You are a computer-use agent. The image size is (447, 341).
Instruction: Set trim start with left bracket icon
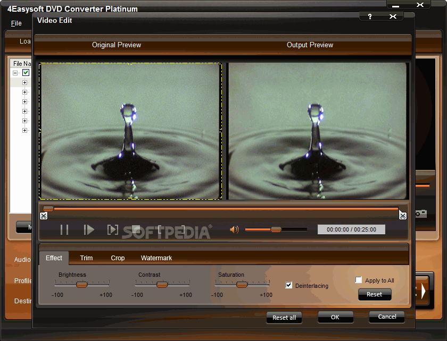(160, 229)
